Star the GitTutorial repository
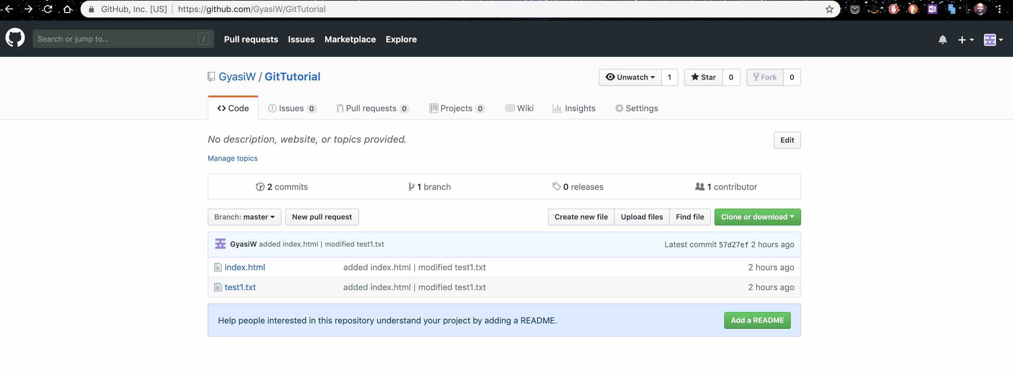This screenshot has width=1013, height=373. pyautogui.click(x=703, y=77)
